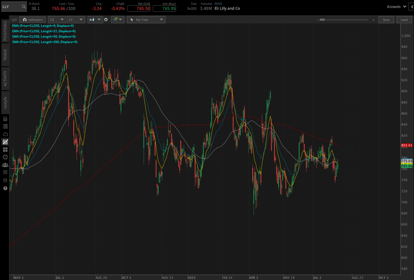This screenshot has width=414, height=280.
Task: Click the AUG 26 date axis label
Action: point(101,278)
